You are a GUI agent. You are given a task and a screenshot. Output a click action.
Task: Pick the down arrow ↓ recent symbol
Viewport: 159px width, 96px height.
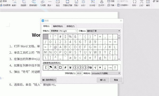pos(105,68)
